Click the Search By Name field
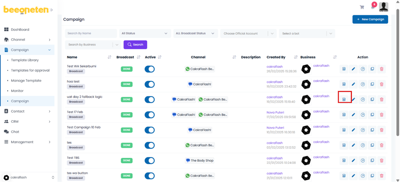 [91, 33]
